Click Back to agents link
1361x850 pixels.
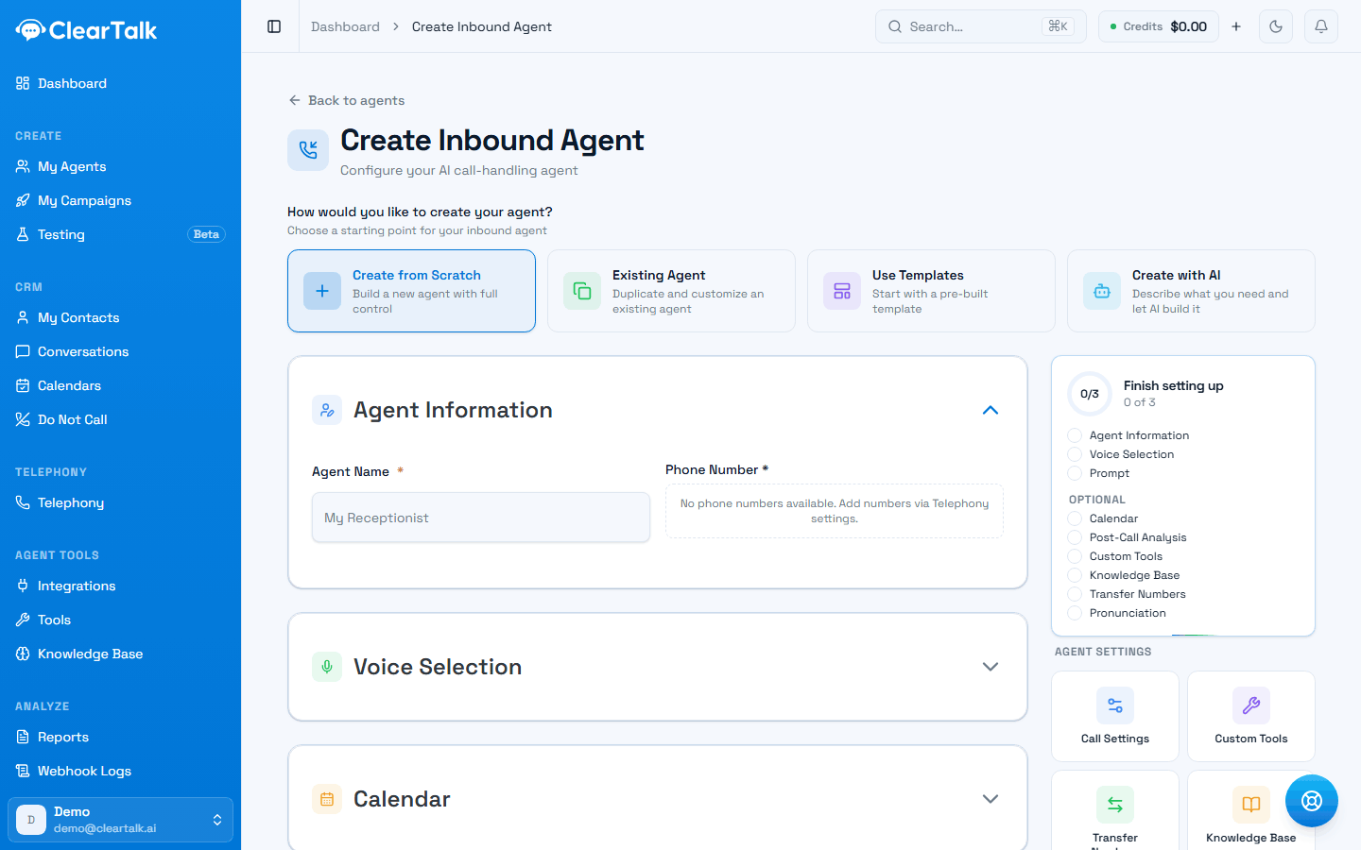[346, 100]
